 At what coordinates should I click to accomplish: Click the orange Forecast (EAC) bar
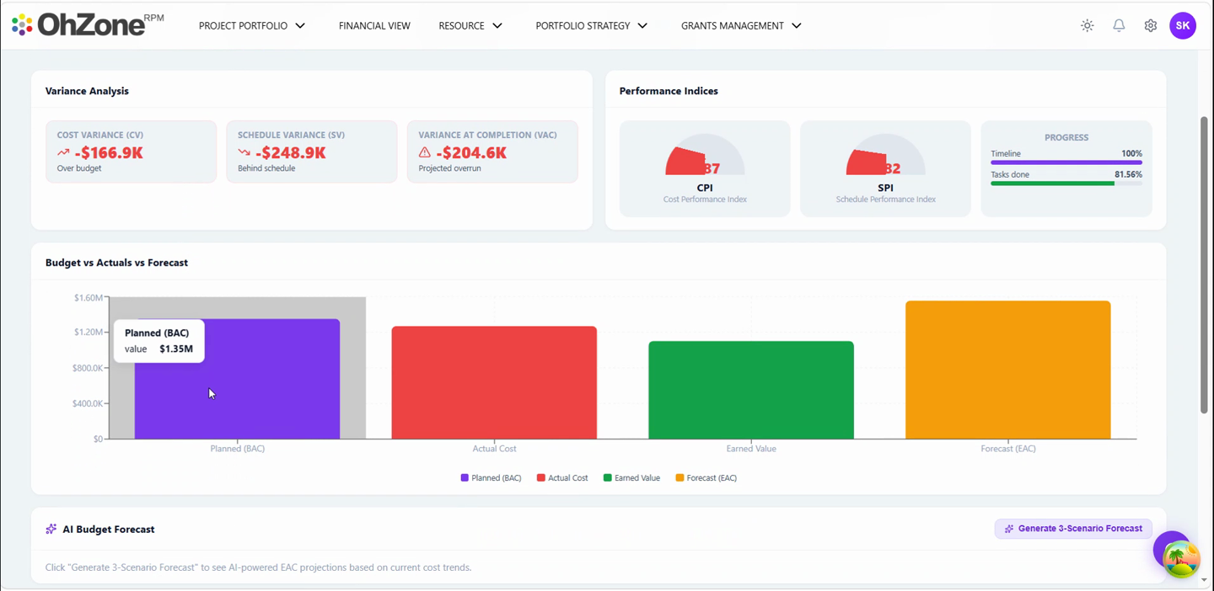[1008, 370]
